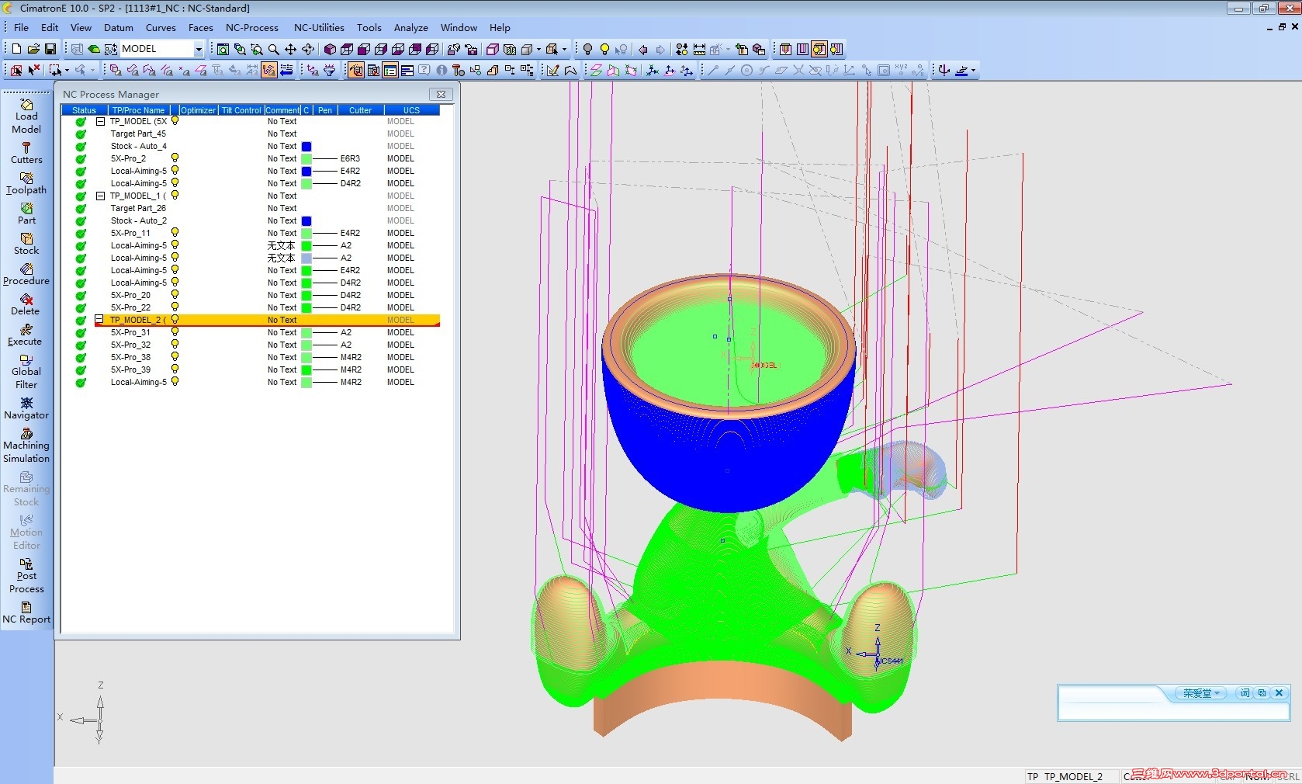Open the Global Filter tool

tap(26, 372)
